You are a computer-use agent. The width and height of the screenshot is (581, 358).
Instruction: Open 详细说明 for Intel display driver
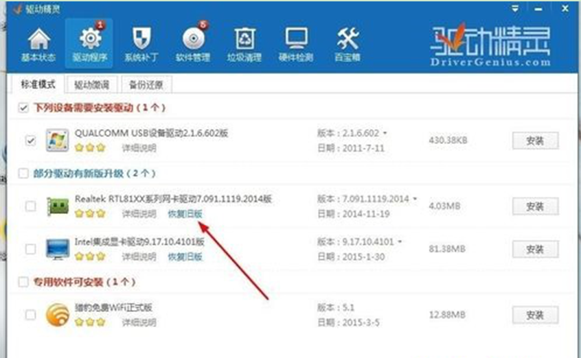[x=139, y=256]
